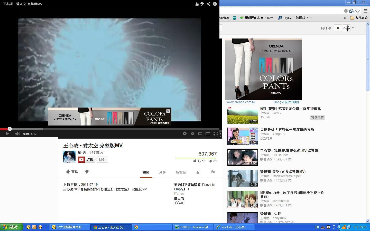Open 黑眼圈的心事 bookmark
Screen dimensions: 370x231
pyautogui.click(x=256, y=18)
